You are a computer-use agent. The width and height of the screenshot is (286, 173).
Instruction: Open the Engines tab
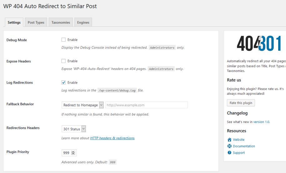point(83,22)
